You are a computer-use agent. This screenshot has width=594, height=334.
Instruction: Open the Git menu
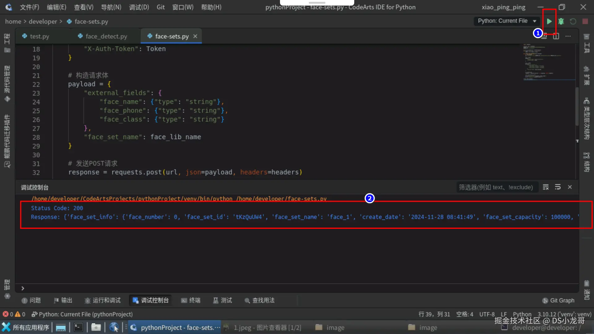pos(161,7)
